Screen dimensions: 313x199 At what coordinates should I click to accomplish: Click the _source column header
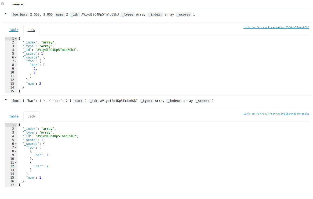[x=17, y=4]
